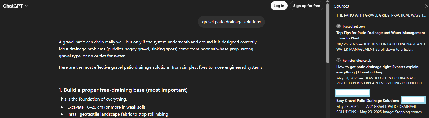Click the May 31, 2025 source snippet
This screenshot has height=118, width=429.
380,81
